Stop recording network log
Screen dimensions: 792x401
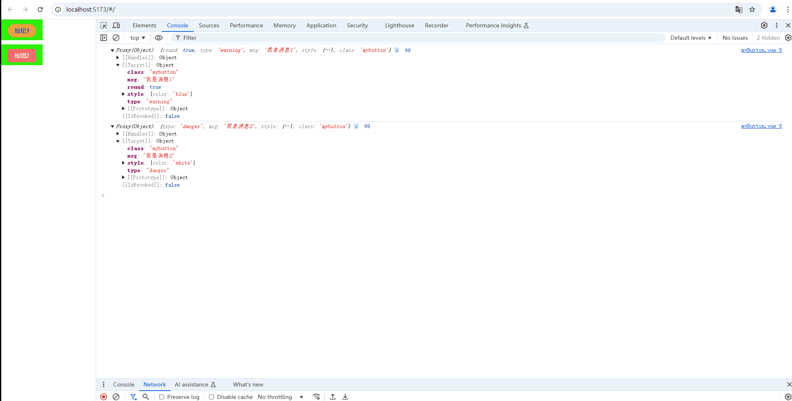pyautogui.click(x=104, y=397)
